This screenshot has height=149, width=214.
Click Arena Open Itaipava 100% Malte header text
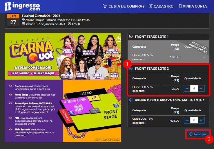(170, 100)
